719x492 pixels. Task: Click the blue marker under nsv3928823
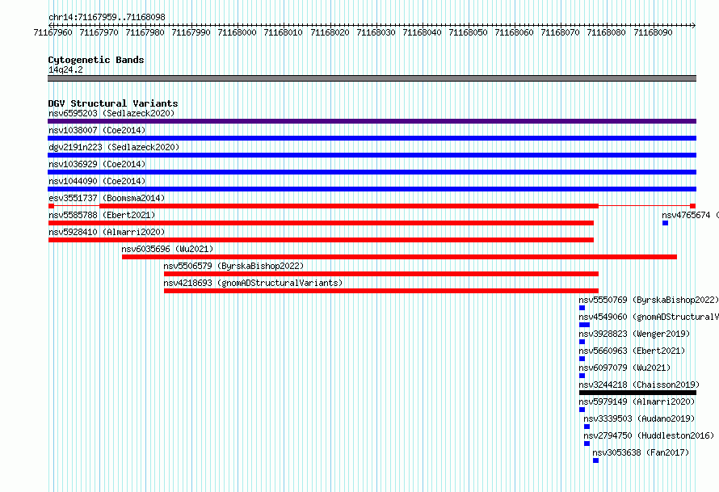click(582, 342)
